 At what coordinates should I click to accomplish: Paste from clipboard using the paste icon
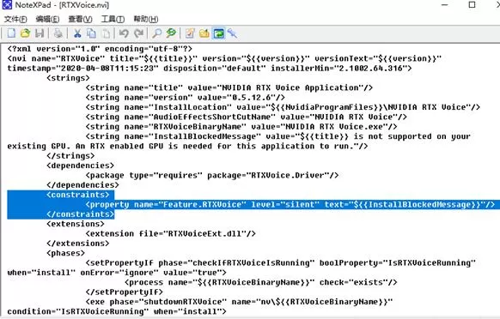point(107,33)
